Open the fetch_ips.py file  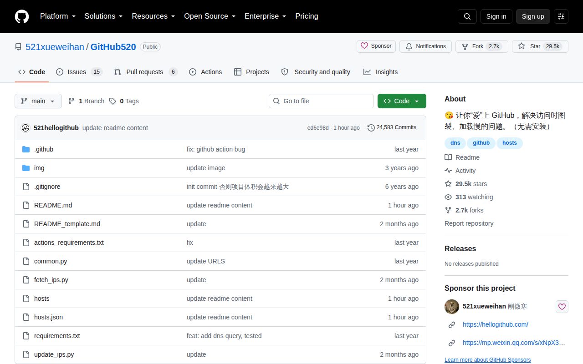[51, 280]
